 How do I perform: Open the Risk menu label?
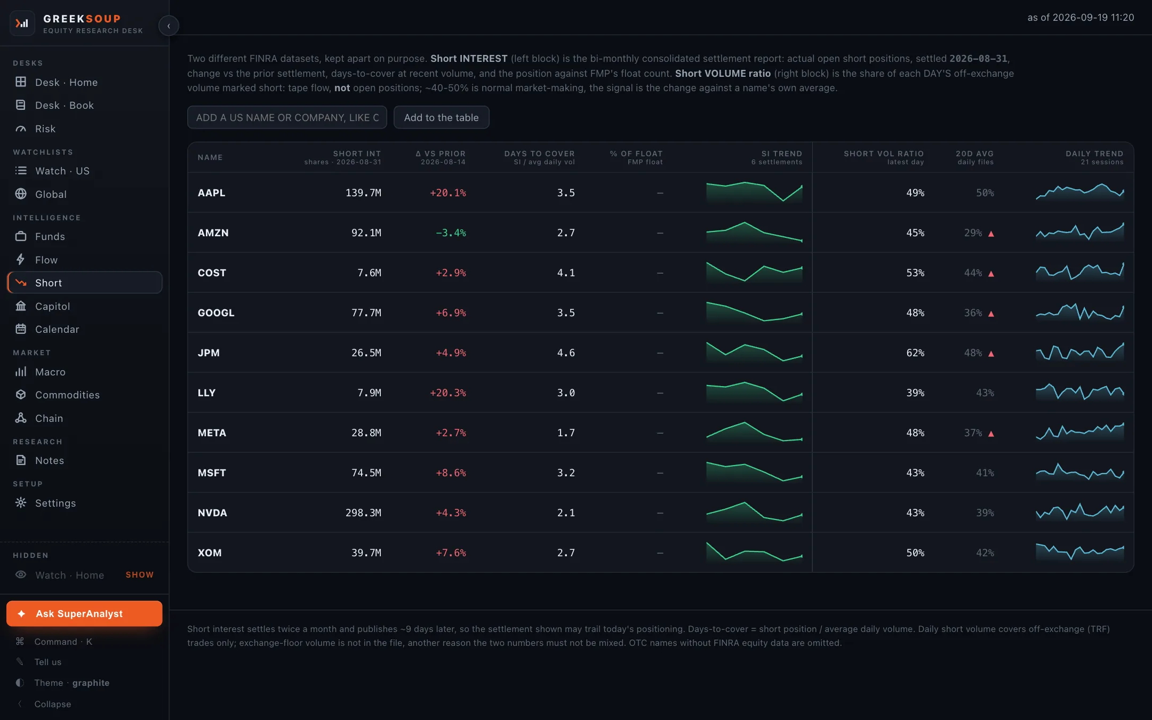pyautogui.click(x=45, y=129)
